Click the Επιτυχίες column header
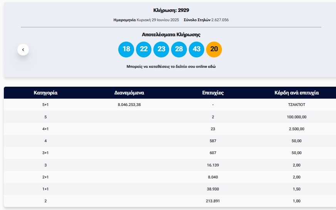Image resolution: width=336 pixels, height=210 pixels. tap(213, 93)
